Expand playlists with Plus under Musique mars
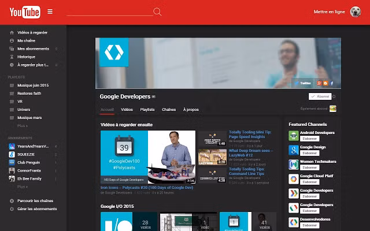The image size is (370, 231). click(x=23, y=125)
